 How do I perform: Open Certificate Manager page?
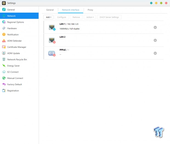(x=19, y=47)
